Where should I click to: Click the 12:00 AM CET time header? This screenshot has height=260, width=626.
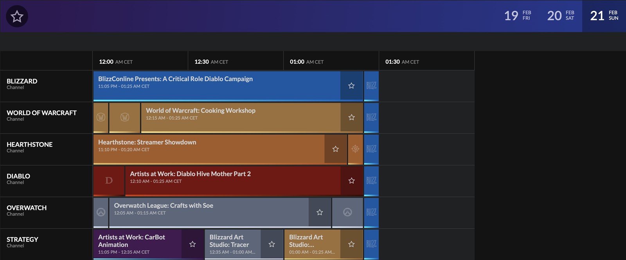click(x=116, y=62)
